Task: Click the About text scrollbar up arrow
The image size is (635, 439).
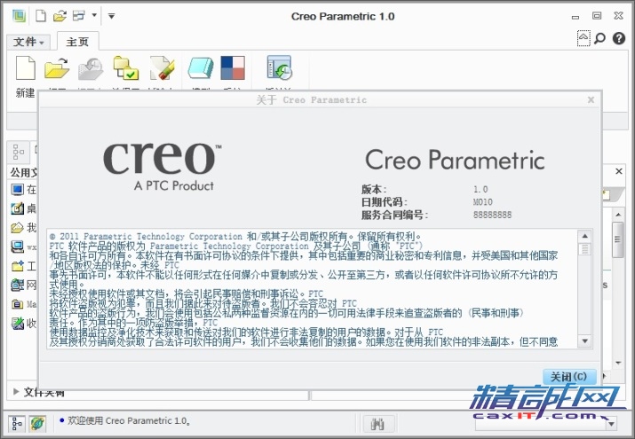Action: point(584,236)
